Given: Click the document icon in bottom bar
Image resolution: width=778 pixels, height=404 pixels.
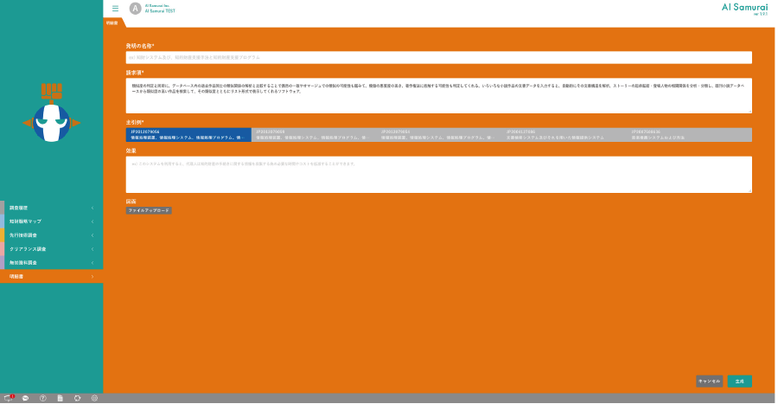Looking at the screenshot, I should pos(60,398).
